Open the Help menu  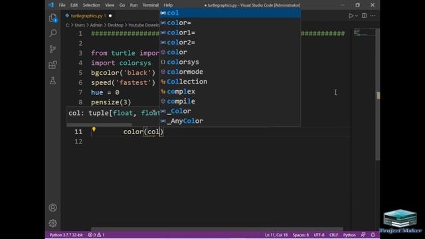[x=168, y=5]
